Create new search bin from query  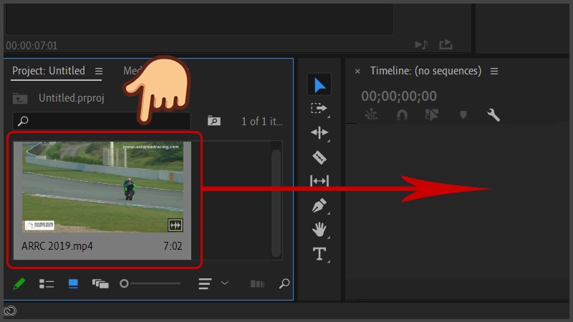point(213,120)
